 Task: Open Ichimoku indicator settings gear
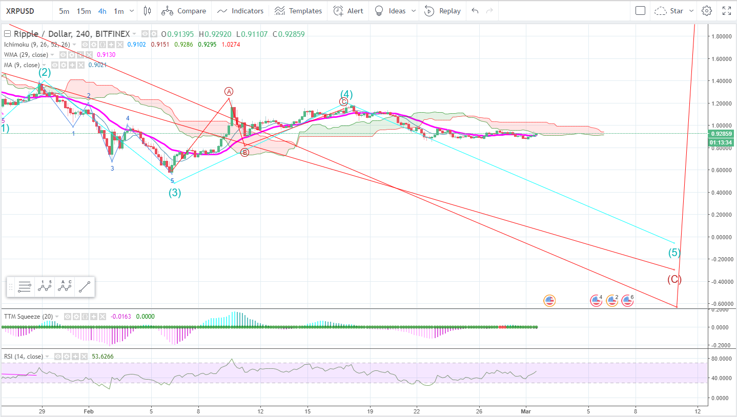point(93,45)
